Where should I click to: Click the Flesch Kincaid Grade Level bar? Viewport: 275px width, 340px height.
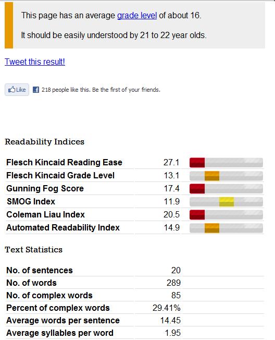(226, 176)
